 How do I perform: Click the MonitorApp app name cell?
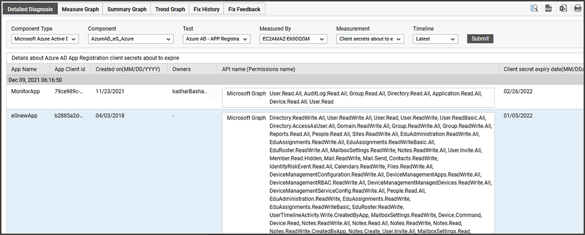coord(25,91)
